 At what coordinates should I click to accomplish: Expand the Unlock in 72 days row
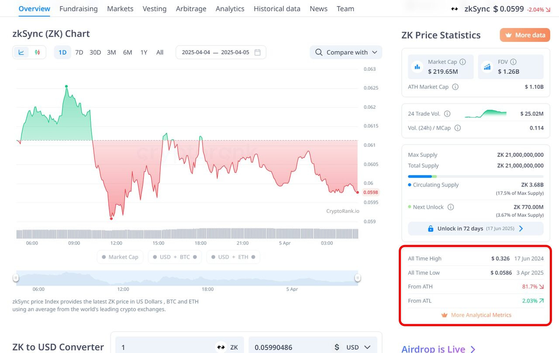pyautogui.click(x=476, y=228)
